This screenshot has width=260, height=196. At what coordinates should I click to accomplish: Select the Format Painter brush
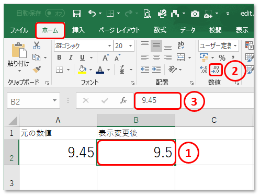pos(37,70)
